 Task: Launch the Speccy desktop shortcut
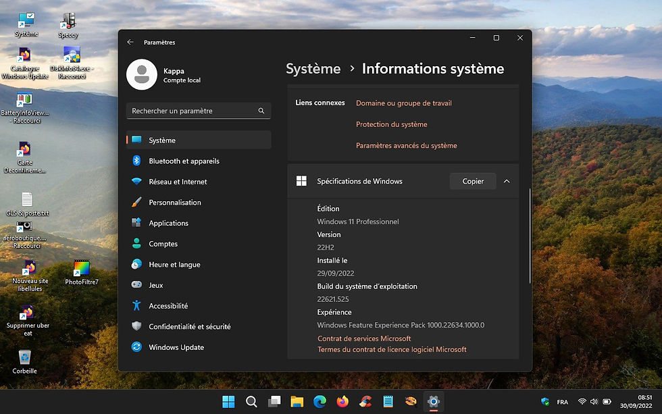coord(68,25)
